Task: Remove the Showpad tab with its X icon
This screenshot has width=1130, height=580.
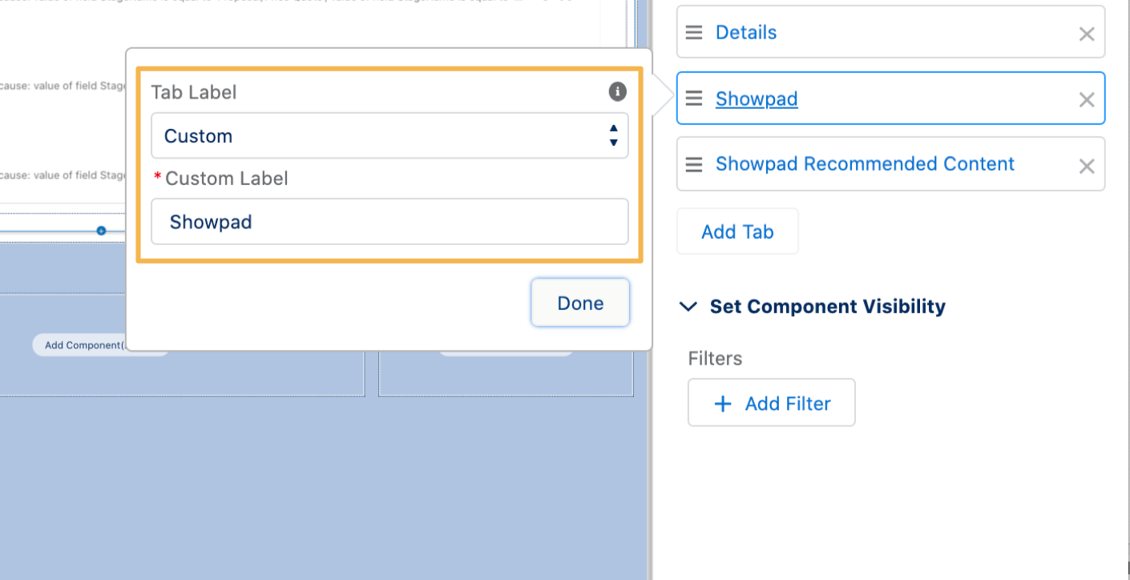Action: coord(1087,99)
